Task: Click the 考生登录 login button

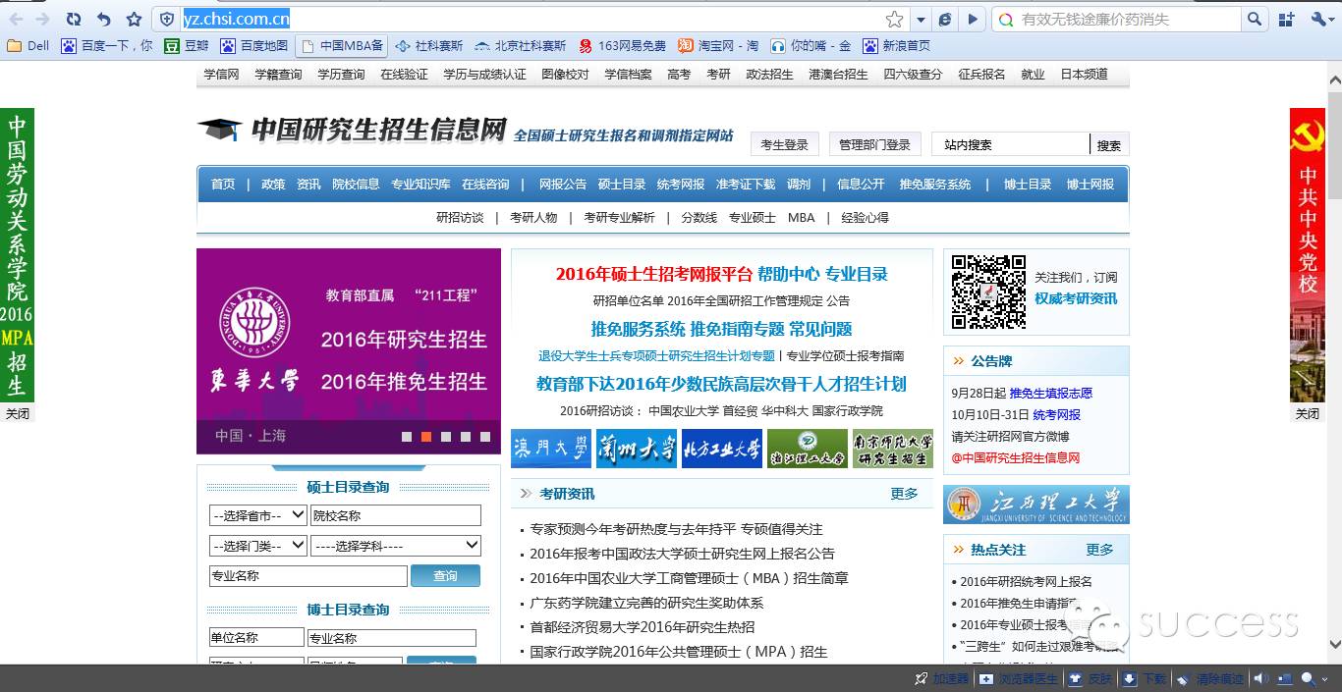Action: coord(784,144)
